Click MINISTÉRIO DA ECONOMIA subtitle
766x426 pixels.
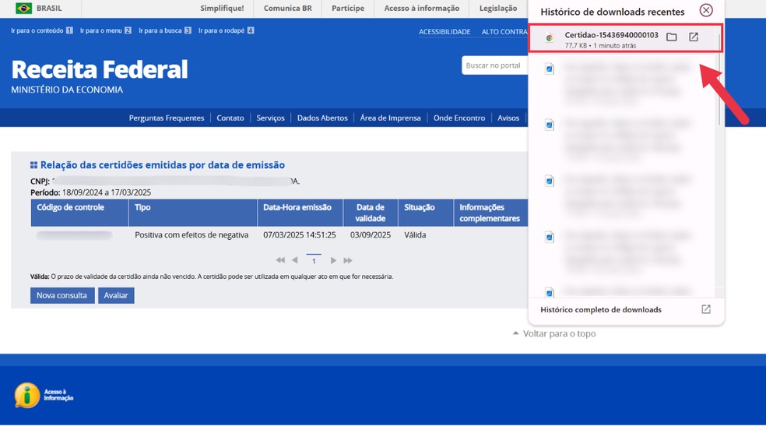(67, 90)
